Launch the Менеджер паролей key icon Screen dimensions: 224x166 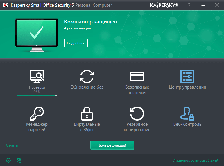[37, 113]
